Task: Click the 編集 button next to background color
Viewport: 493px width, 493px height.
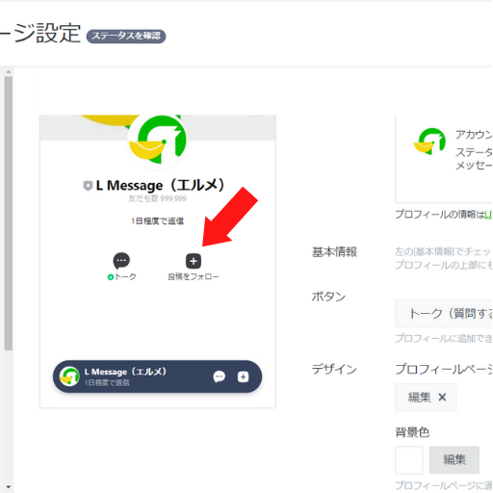Action: click(454, 459)
